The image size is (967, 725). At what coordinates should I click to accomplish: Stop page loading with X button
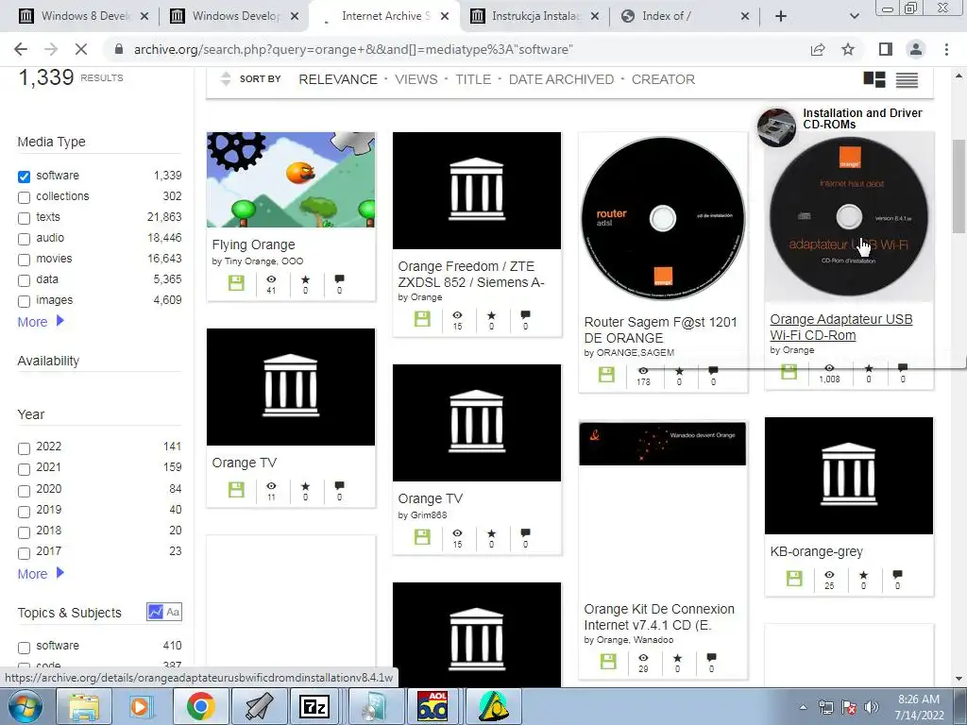(81, 49)
